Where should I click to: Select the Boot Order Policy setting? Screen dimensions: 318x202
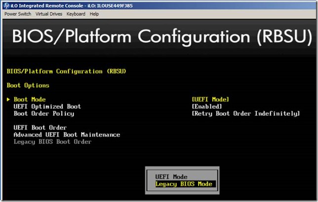(x=43, y=113)
